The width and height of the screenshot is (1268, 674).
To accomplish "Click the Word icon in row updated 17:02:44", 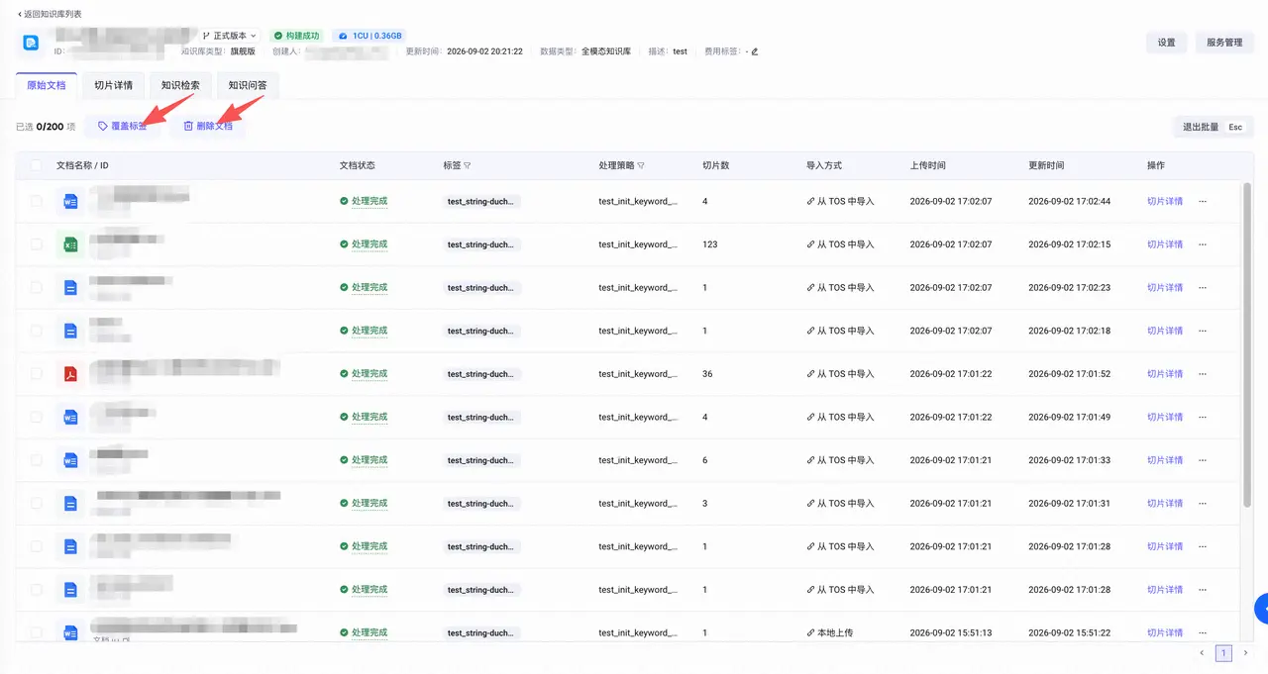I will (70, 201).
